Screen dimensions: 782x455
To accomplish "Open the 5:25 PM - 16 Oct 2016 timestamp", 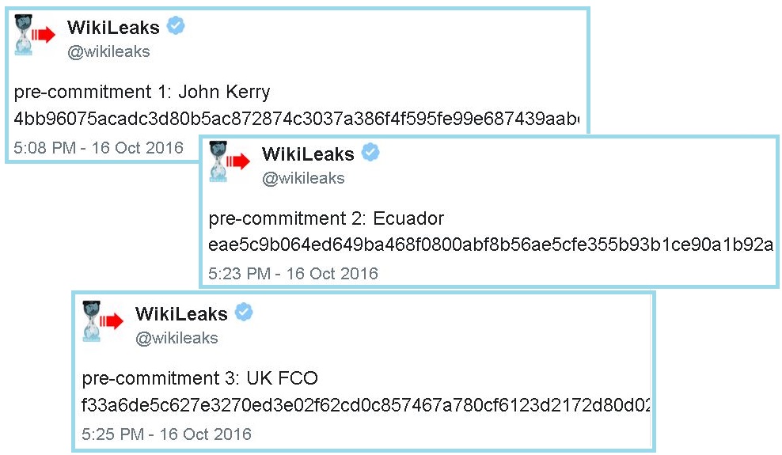I will (166, 434).
